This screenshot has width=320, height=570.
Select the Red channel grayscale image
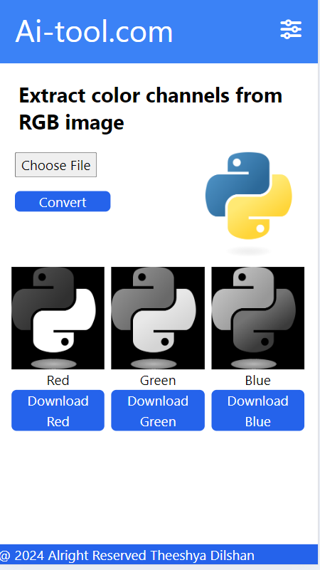point(58,318)
